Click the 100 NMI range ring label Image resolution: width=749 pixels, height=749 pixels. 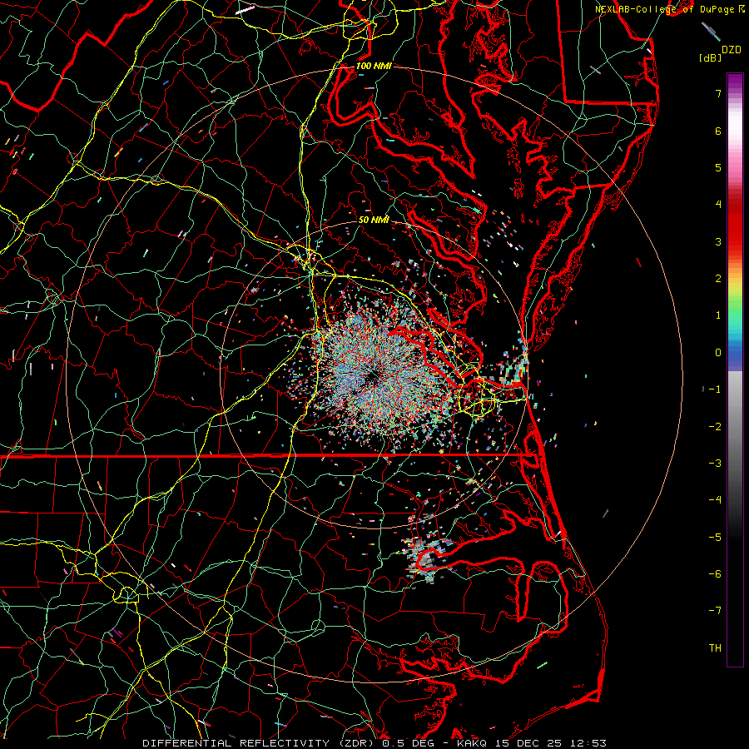(374, 66)
